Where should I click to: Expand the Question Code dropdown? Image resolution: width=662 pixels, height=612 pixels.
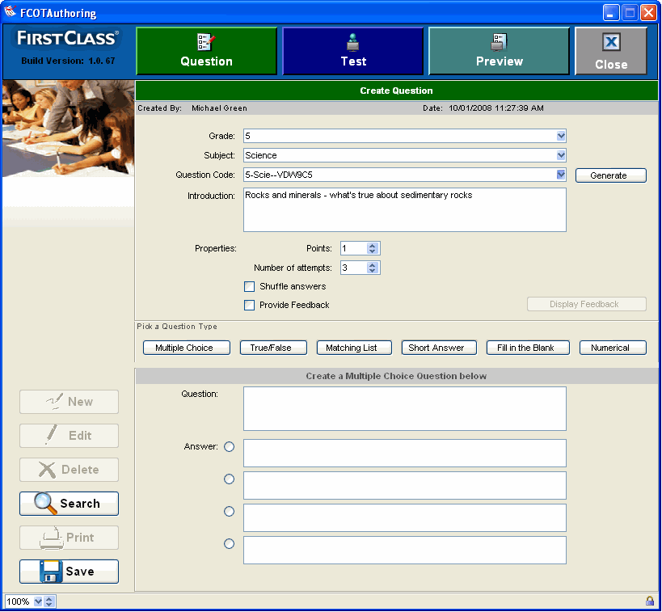pyautogui.click(x=561, y=175)
